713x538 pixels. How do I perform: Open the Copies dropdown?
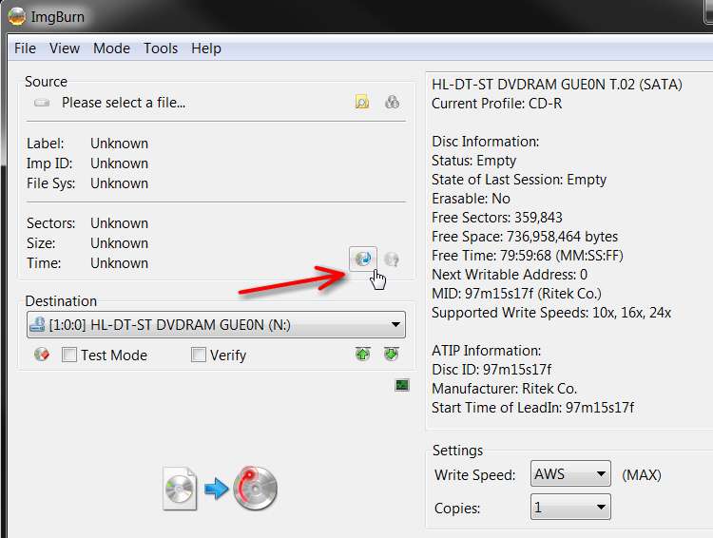click(x=570, y=507)
